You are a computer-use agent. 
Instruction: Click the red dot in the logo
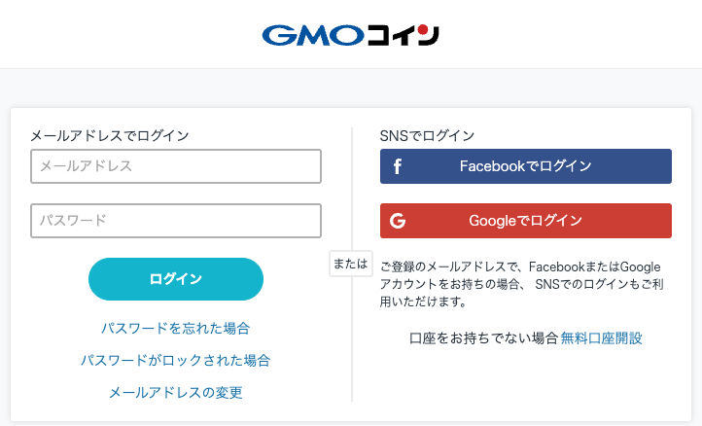[423, 30]
